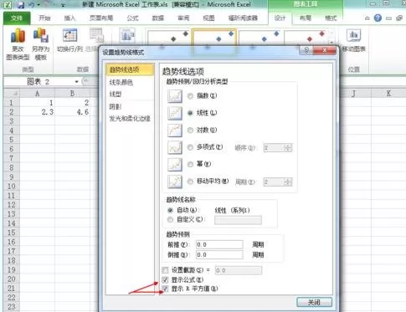Open the chart Format (格式) tab
The image size is (406, 312).
coord(331,18)
